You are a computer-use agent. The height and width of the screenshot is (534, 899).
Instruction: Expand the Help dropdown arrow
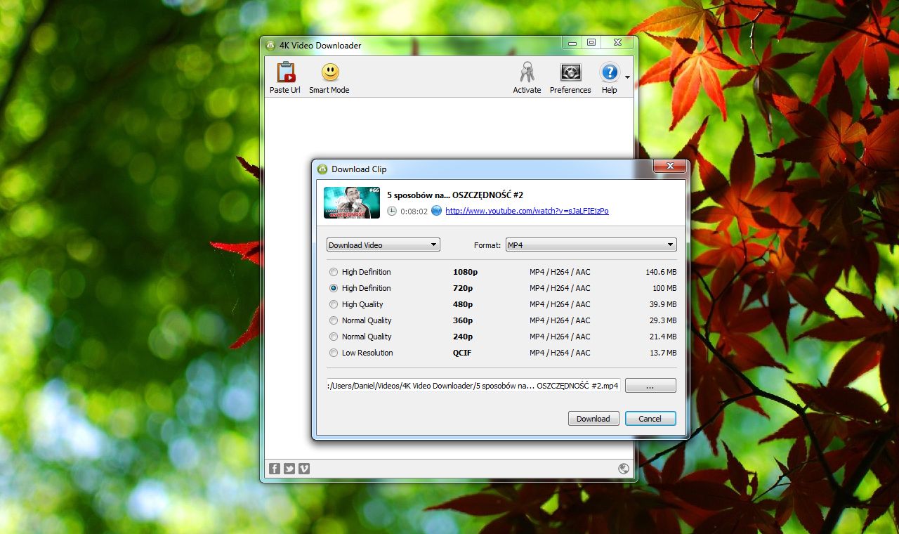point(627,77)
